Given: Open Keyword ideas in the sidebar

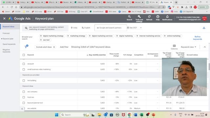Looking at the screenshot, I should pos(9,27).
